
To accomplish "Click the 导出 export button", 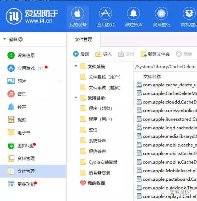I will click(126, 54).
